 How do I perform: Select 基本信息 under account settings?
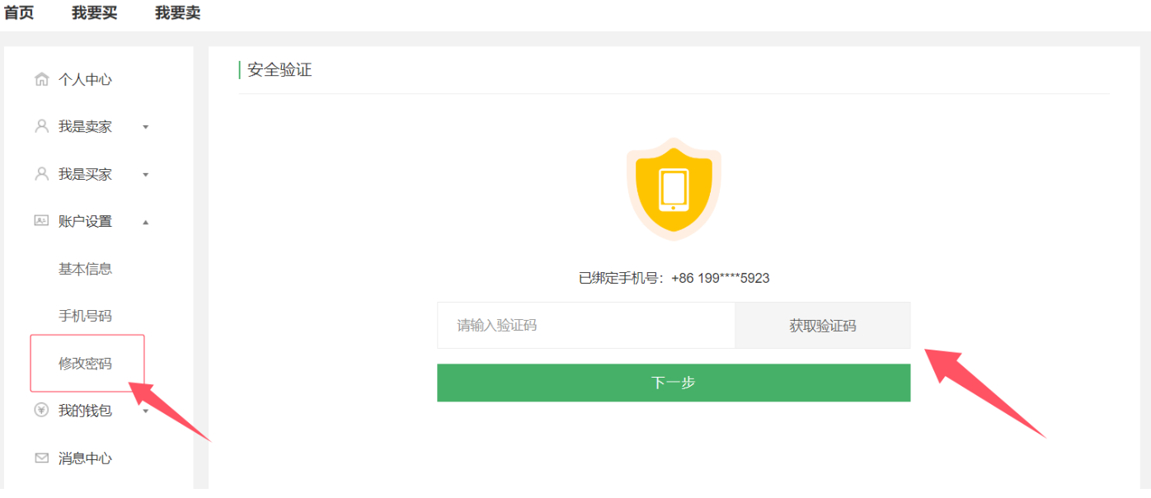click(x=85, y=269)
